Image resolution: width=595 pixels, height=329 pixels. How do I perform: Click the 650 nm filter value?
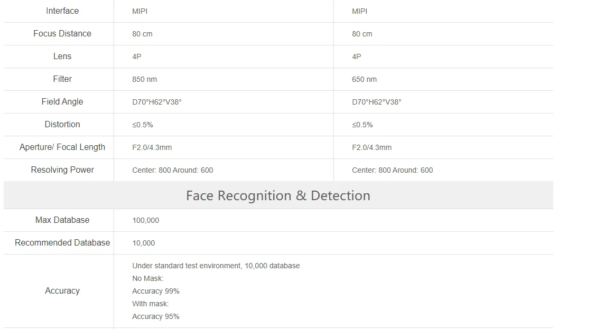[x=364, y=79]
